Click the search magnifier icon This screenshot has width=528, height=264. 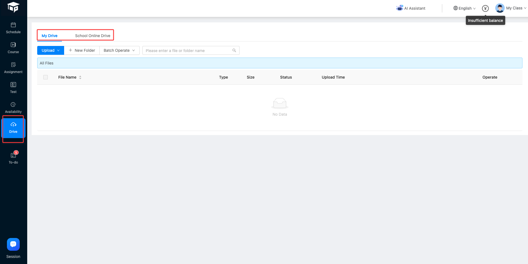(x=234, y=50)
